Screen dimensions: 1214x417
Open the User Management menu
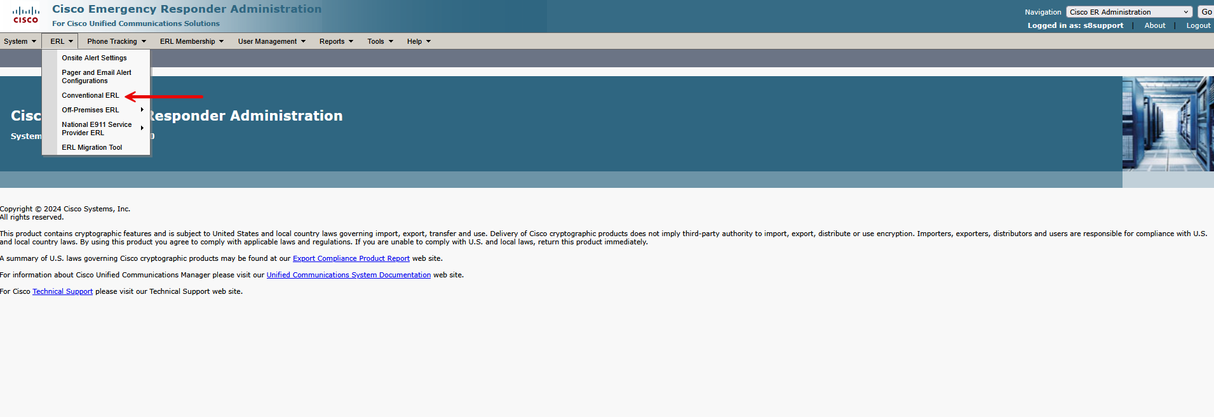[x=272, y=41]
